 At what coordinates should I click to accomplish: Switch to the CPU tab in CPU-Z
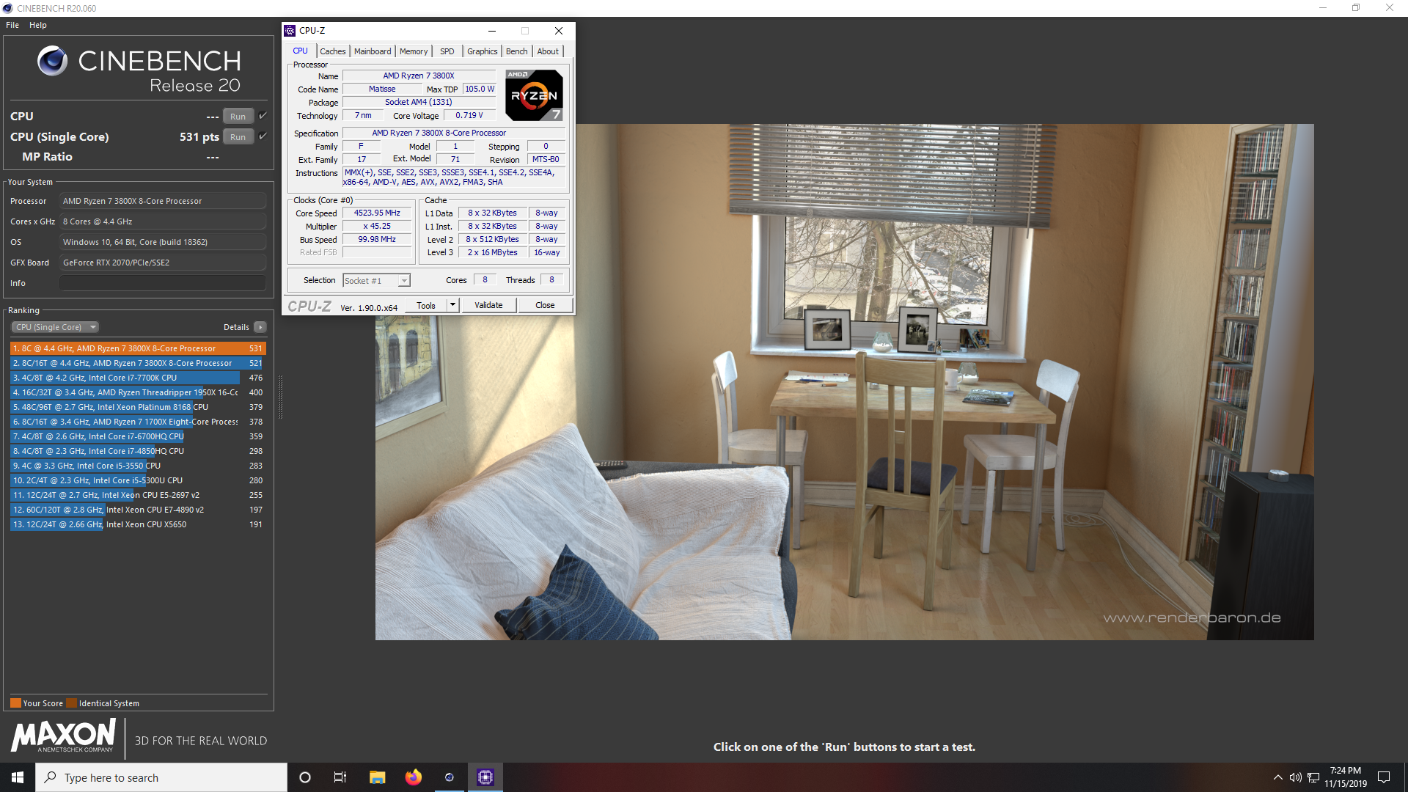(301, 51)
